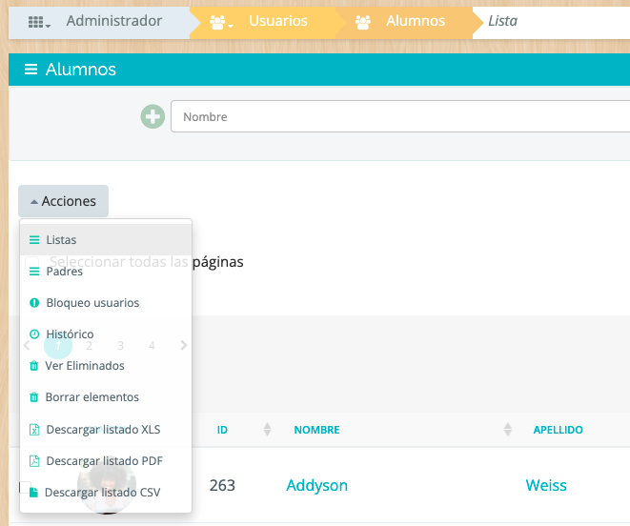Open Histórico from the Acciones menu
Viewport: 630px width, 526px height.
pos(106,334)
